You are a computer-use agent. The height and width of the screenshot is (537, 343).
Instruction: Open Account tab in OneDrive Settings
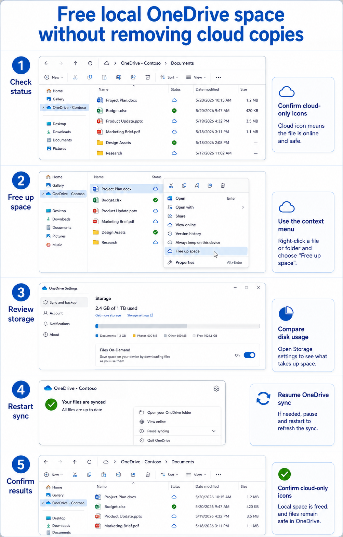click(64, 313)
